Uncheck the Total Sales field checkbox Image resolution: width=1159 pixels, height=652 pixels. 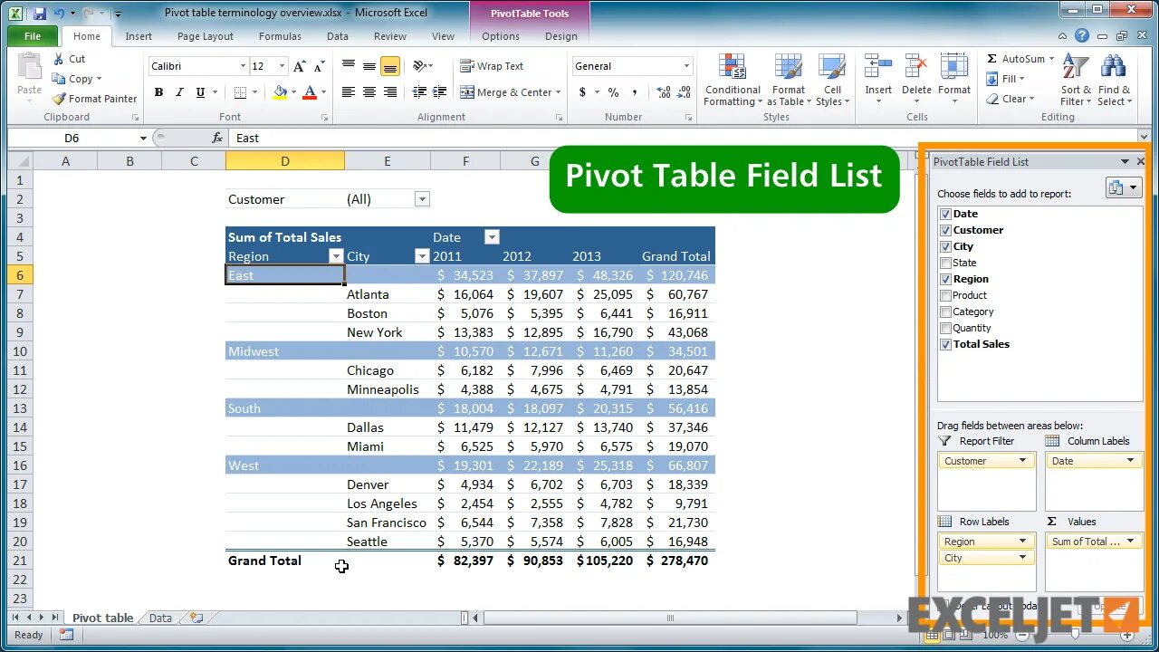click(x=945, y=344)
